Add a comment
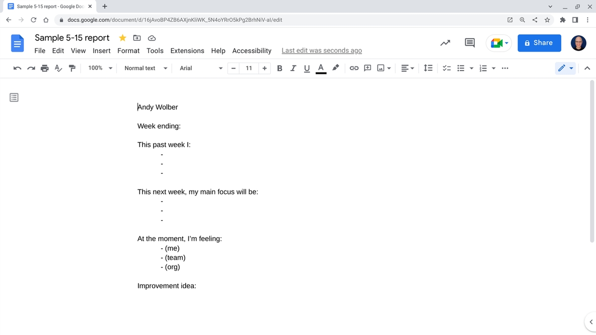The height and width of the screenshot is (335, 596). coord(367,68)
